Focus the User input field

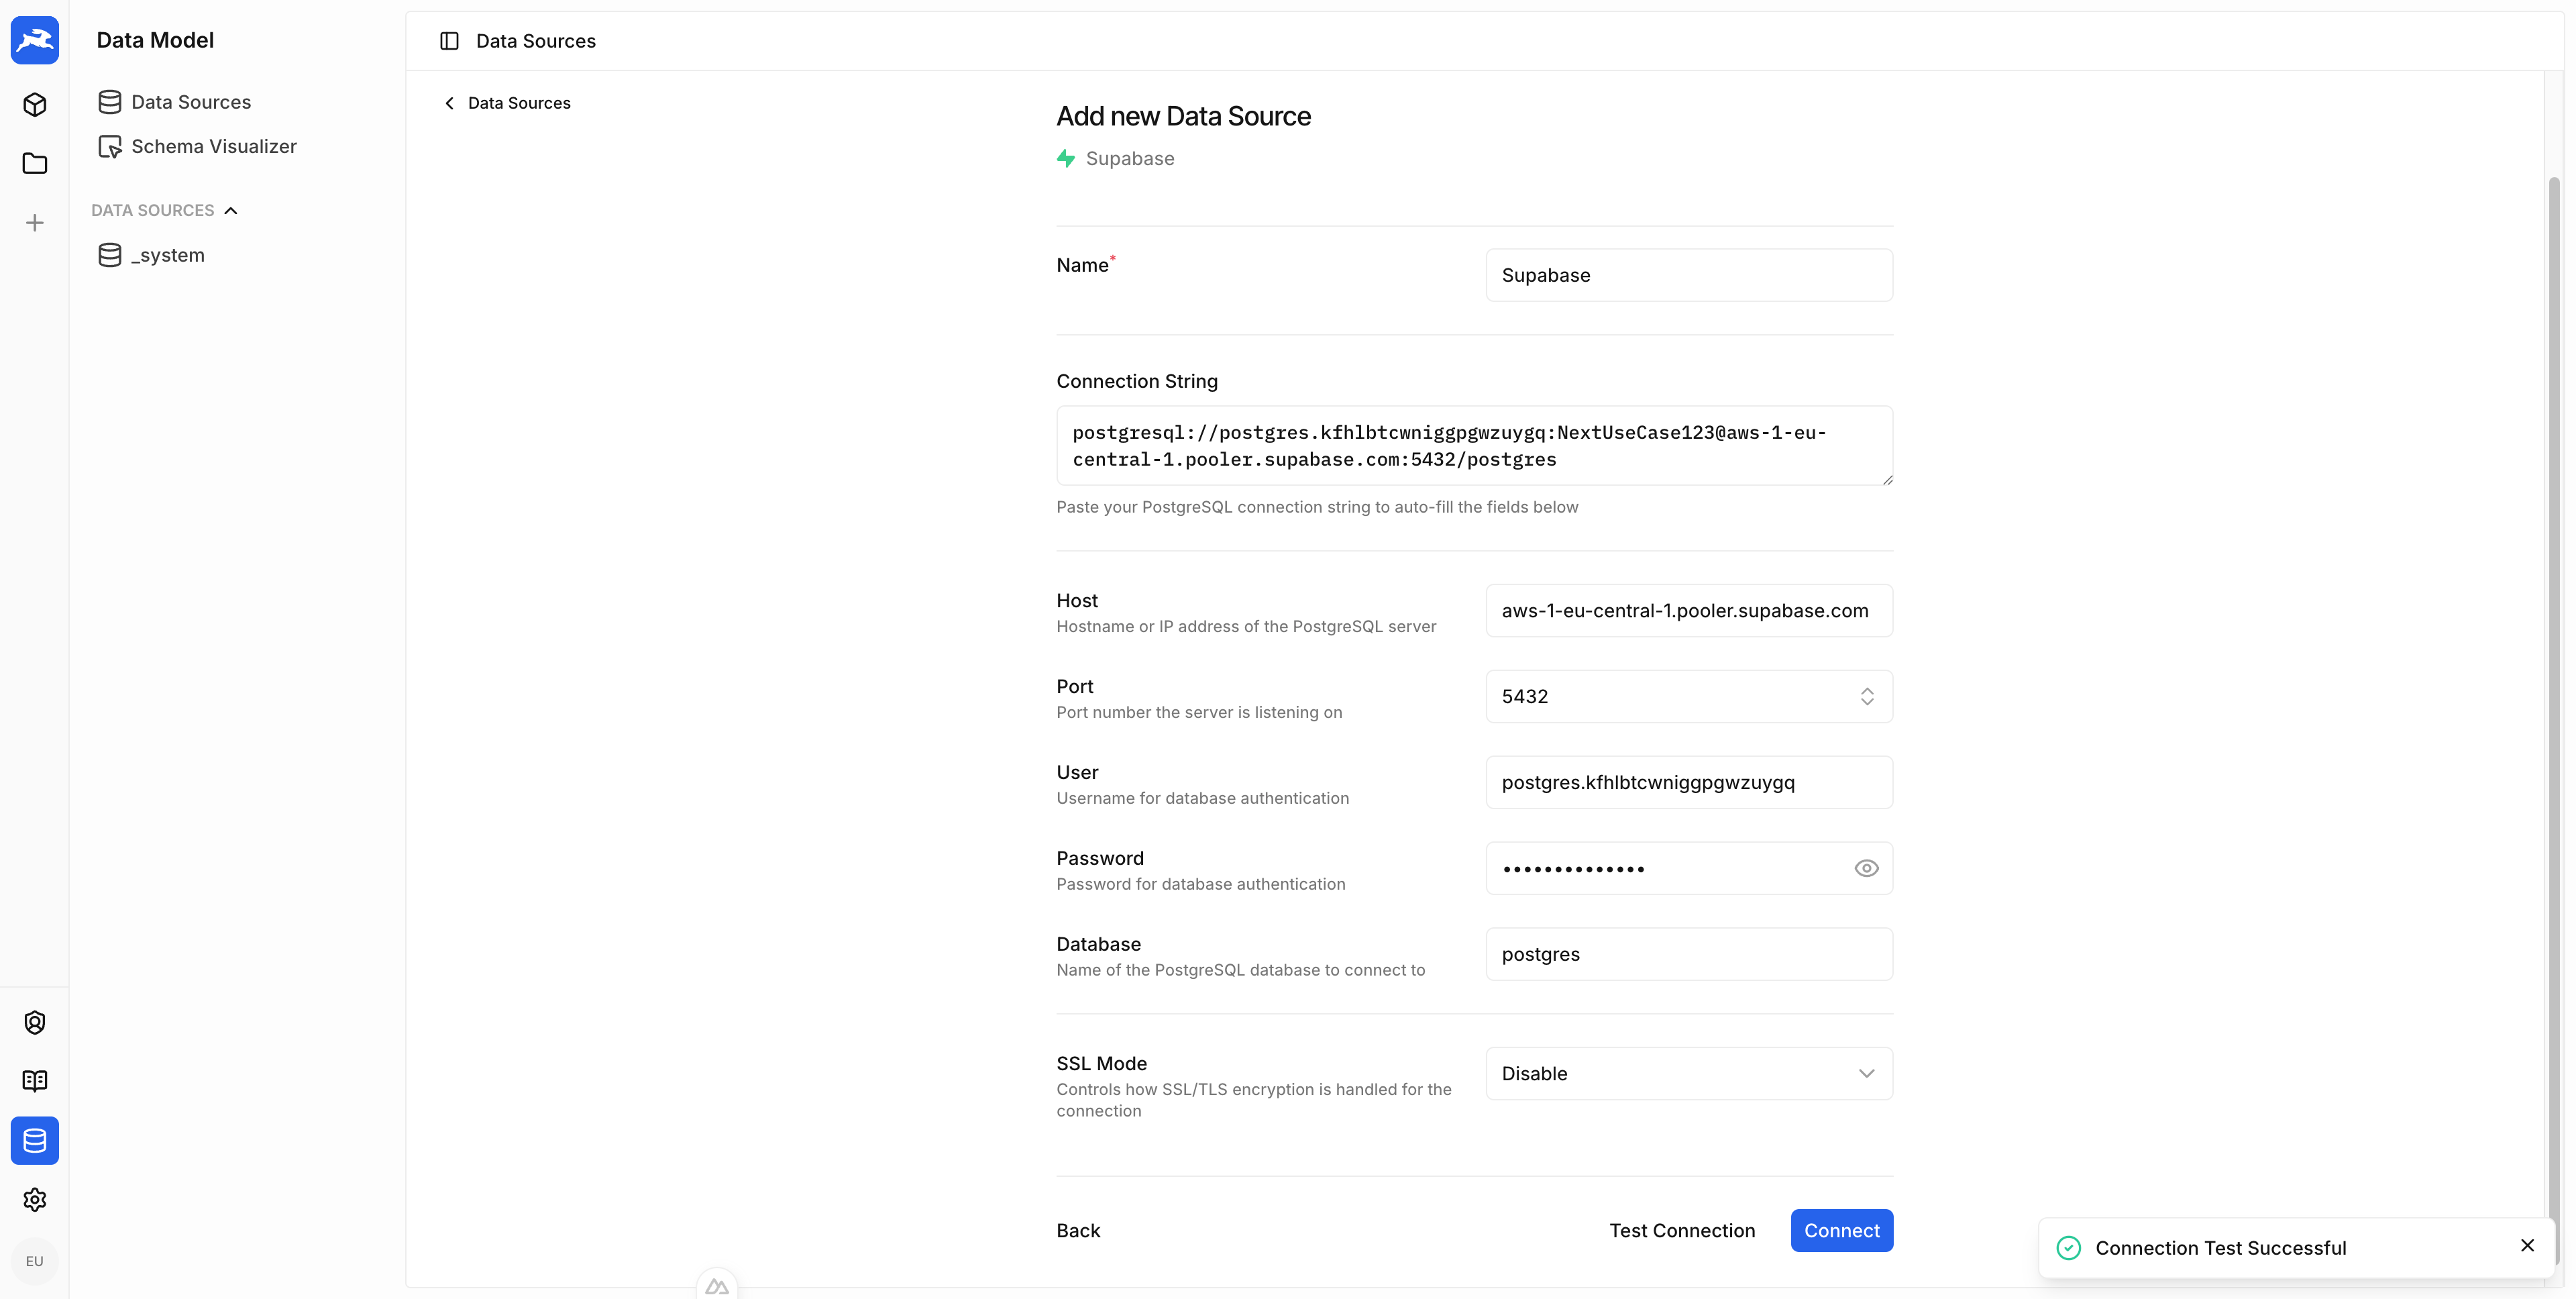coord(1689,782)
